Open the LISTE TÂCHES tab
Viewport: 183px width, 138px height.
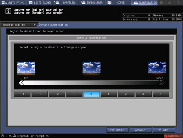pyautogui.click(x=40, y=2)
